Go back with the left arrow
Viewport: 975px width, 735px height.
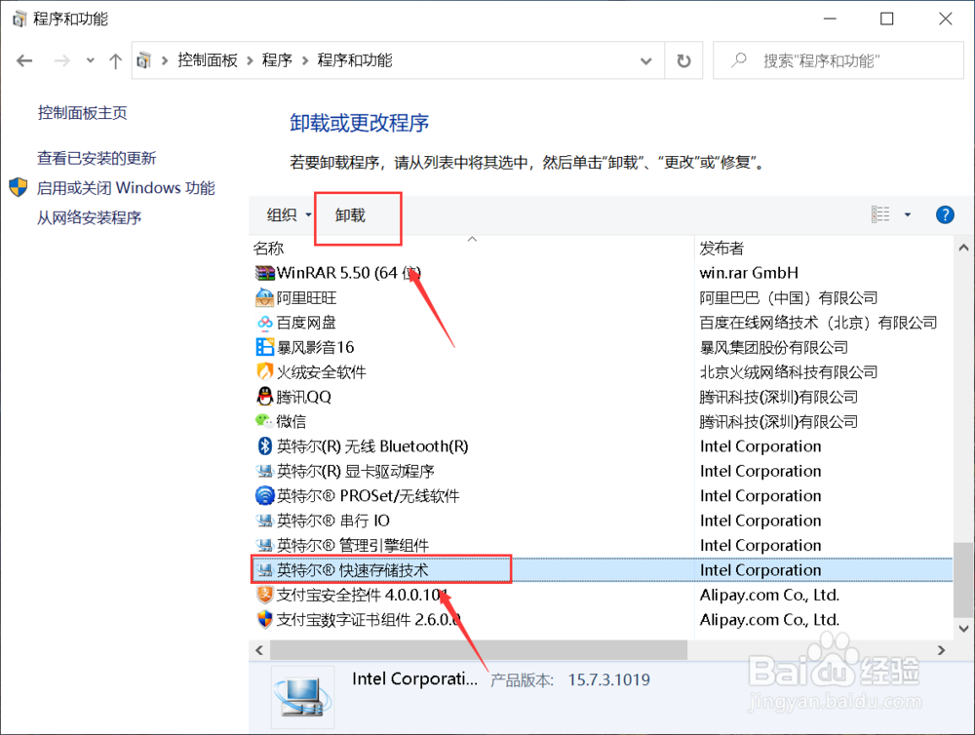tap(24, 60)
